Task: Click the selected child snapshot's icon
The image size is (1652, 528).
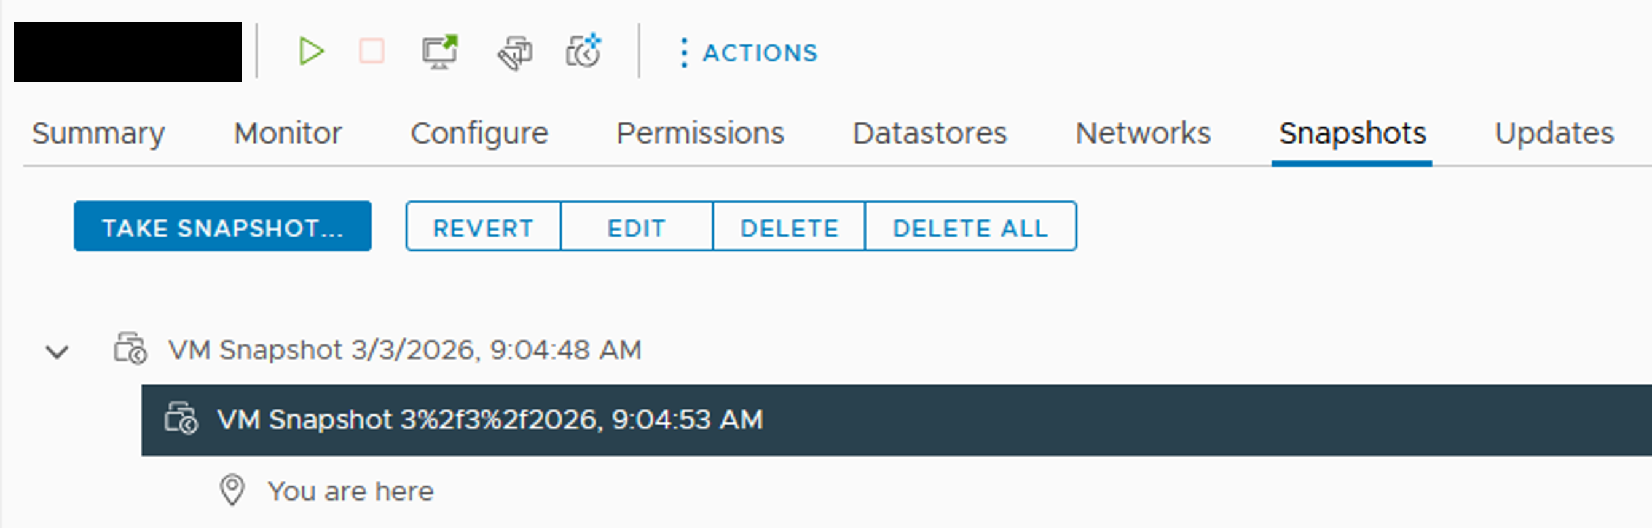Action: (181, 419)
